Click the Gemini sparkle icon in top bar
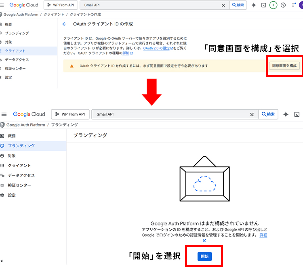Image resolution: width=303 pixels, height=271 pixels. pos(254,5)
